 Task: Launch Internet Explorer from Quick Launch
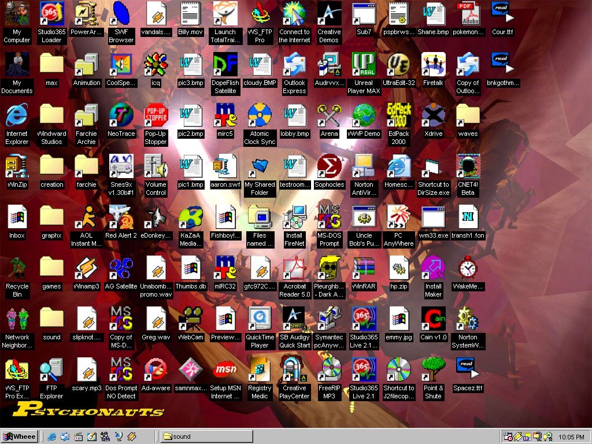click(x=51, y=437)
